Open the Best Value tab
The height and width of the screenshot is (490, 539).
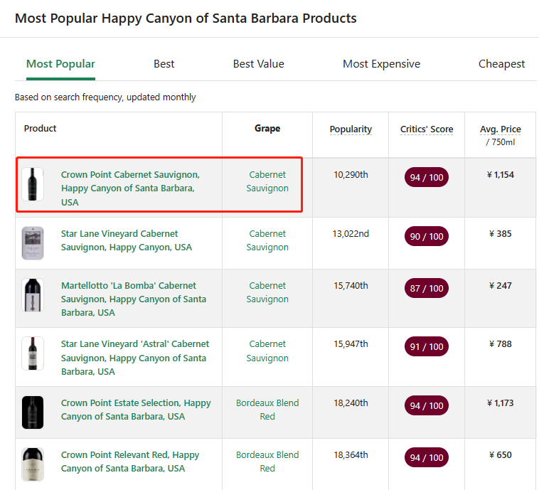click(x=259, y=64)
